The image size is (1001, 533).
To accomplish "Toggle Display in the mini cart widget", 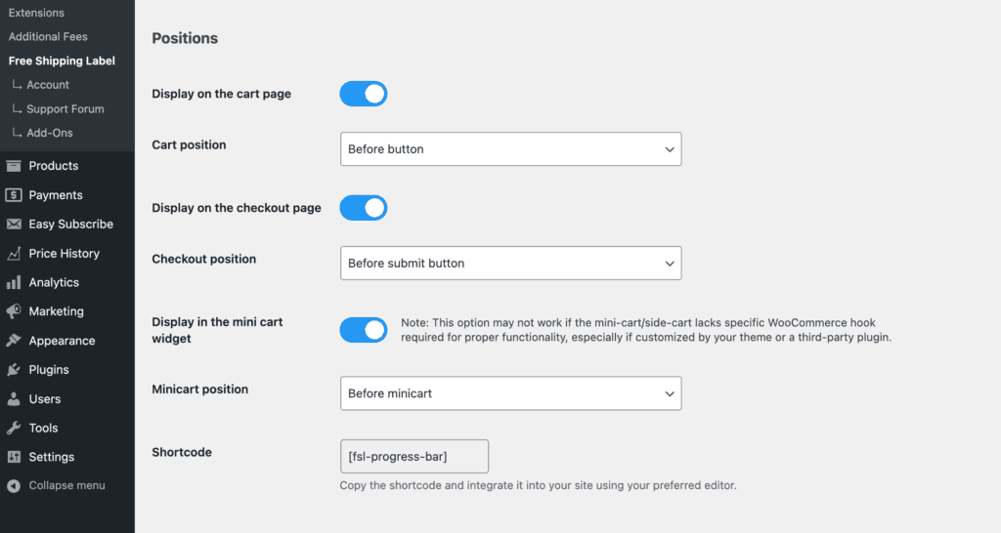I will pyautogui.click(x=364, y=330).
